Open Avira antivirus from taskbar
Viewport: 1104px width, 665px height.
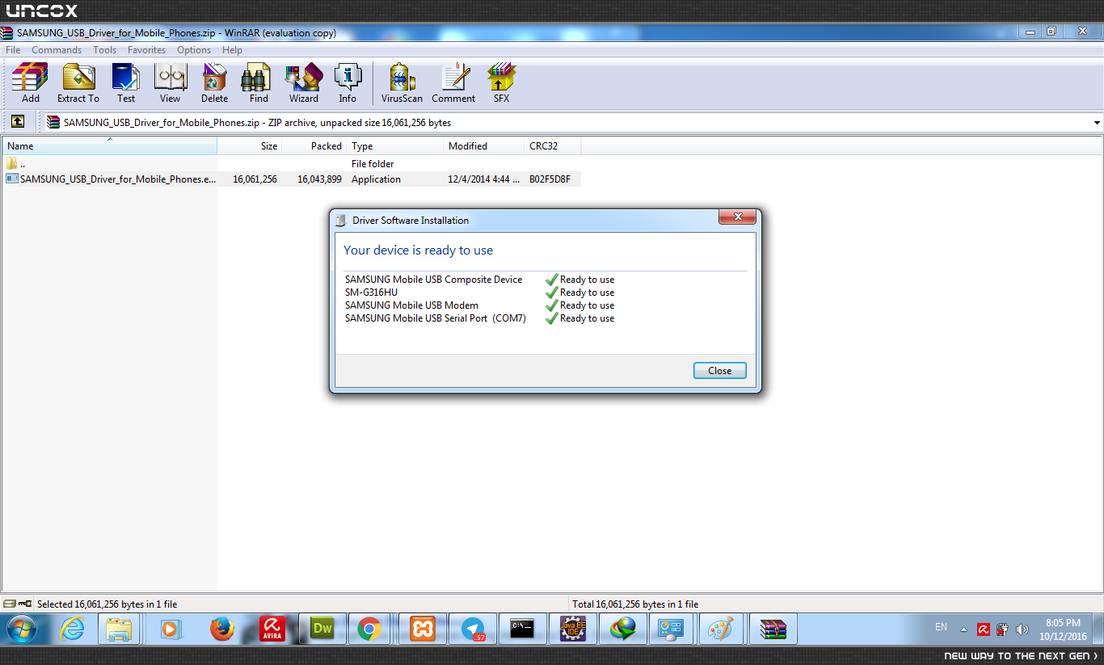[x=272, y=629]
